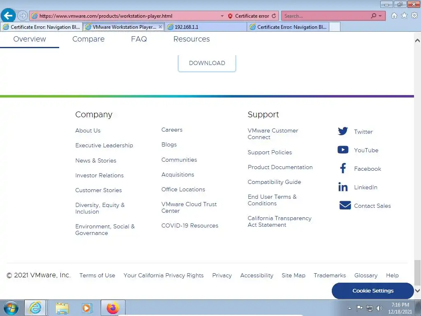
Task: Click the taskbar clock showing 7:16 PM
Action: (x=400, y=308)
